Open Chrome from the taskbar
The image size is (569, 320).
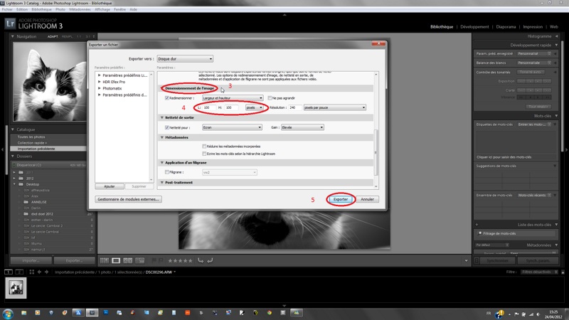click(x=270, y=313)
